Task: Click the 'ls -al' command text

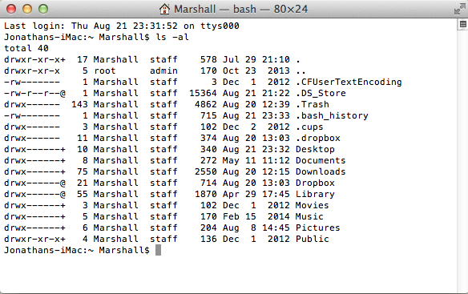Action: point(172,37)
